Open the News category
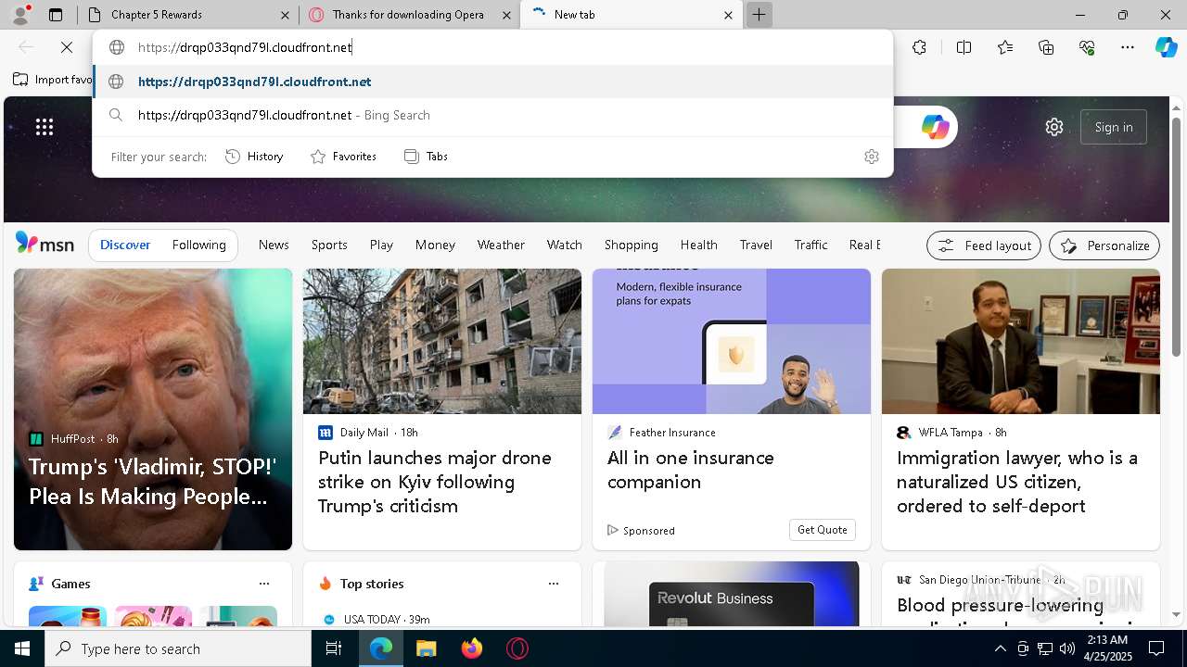 274,245
